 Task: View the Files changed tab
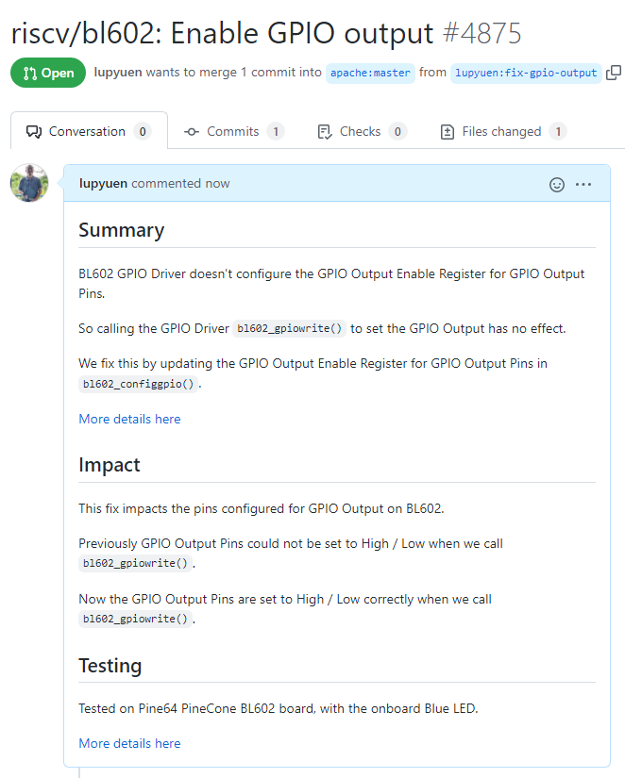(503, 131)
